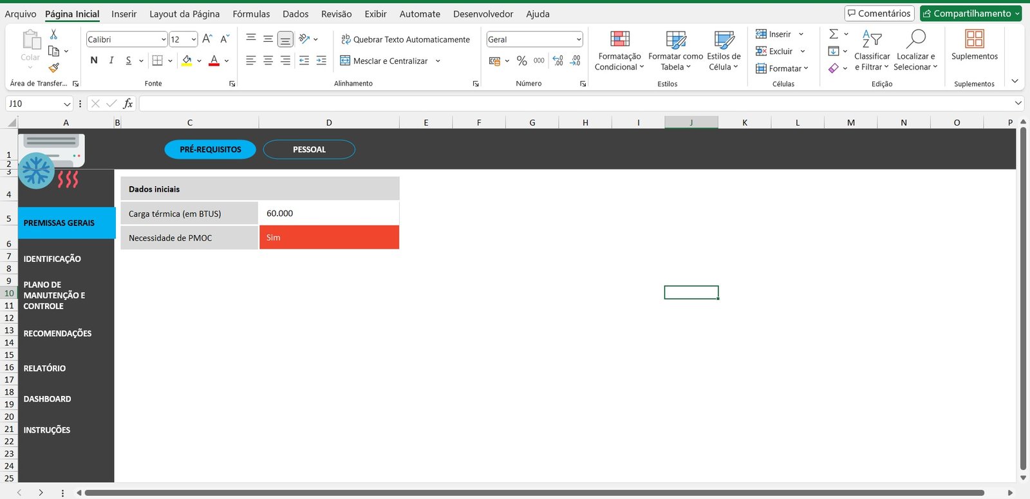Toggle underline S formatting
This screenshot has height=499, width=1030.
[x=129, y=61]
